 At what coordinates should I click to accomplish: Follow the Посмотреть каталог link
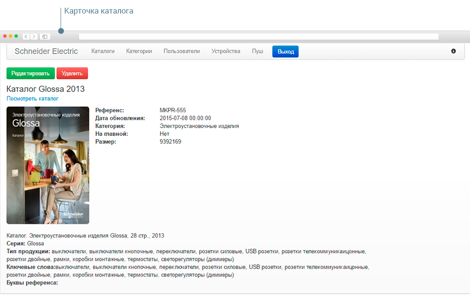click(32, 99)
